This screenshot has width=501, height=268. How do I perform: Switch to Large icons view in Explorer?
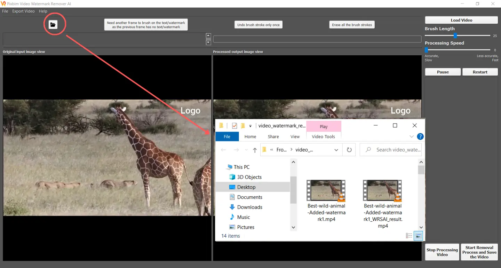(x=418, y=236)
